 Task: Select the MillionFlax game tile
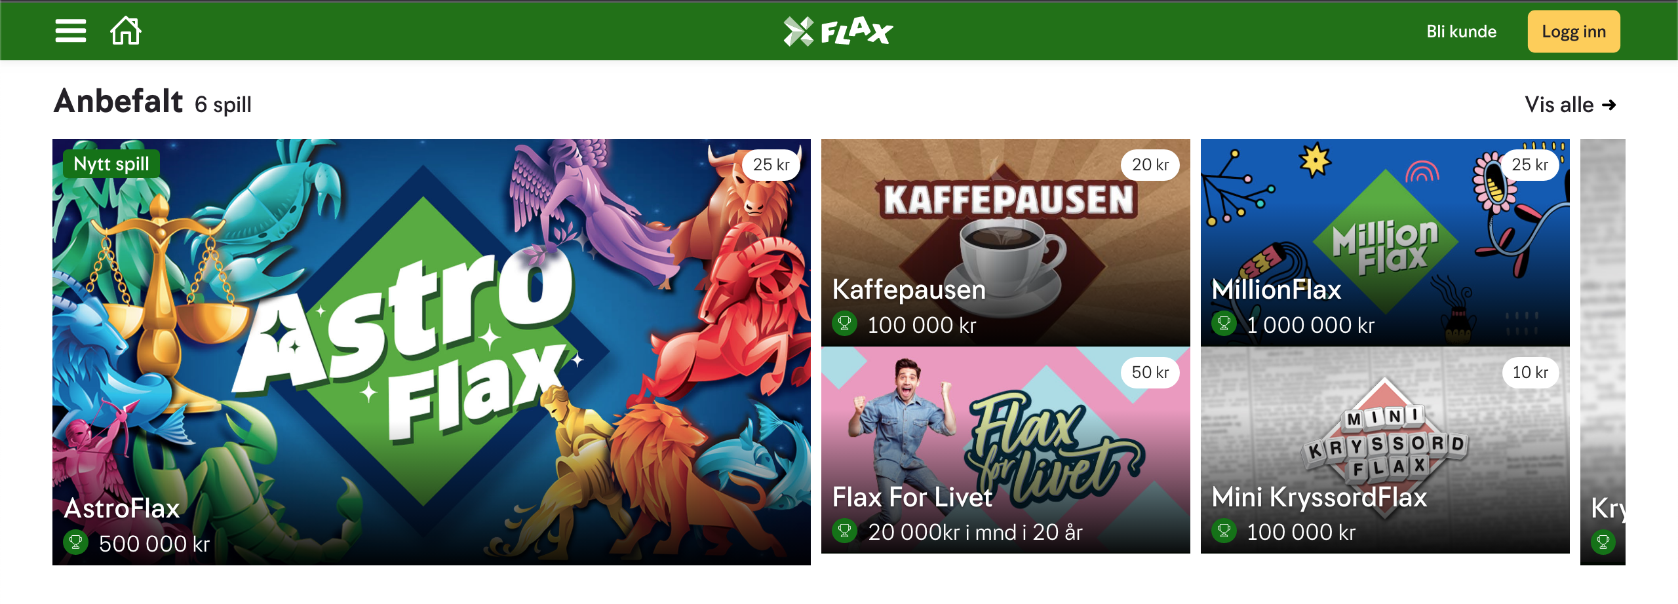pos(1385,242)
